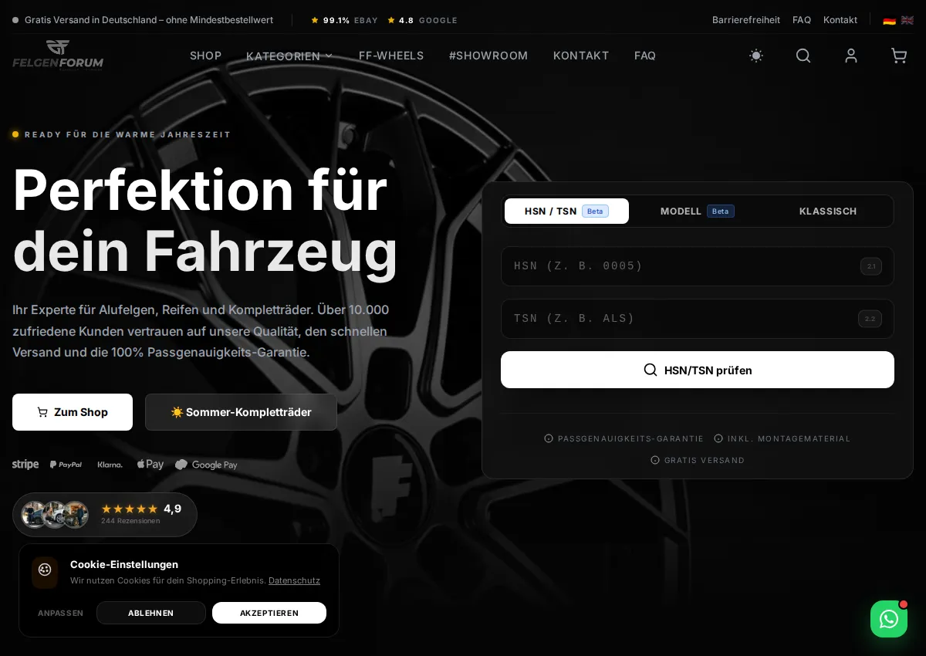
Task: Click '244 Rezensionen' text
Action: [x=130, y=521]
